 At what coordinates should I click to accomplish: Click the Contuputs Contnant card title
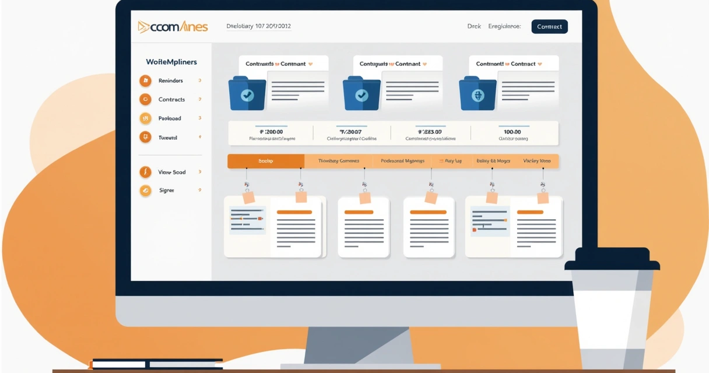390,64
